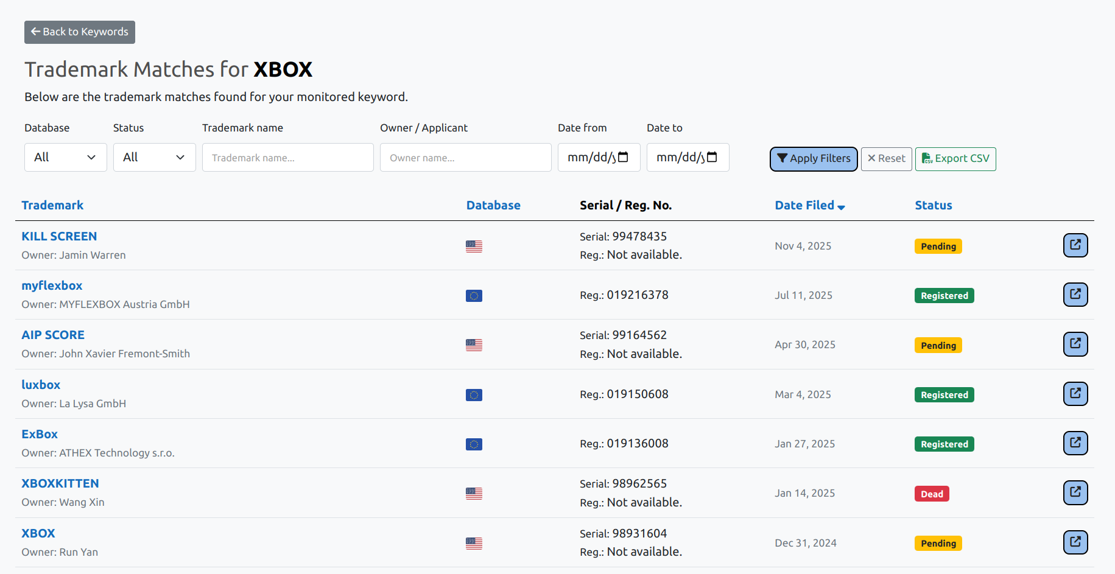Screen dimensions: 1115x574
Task: Open the Date to calendar picker icon
Action: click(x=712, y=157)
